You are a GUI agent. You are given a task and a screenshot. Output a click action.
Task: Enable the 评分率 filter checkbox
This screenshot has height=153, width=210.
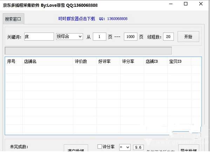(100, 147)
